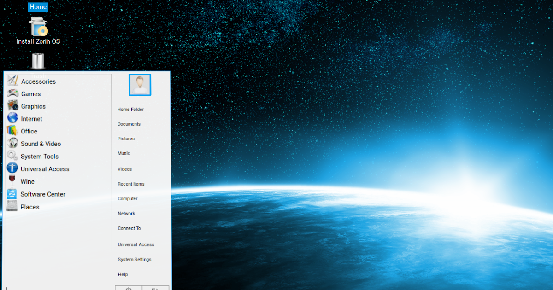The image size is (553, 290).
Task: Click the Internet globe icon
Action: (12, 118)
